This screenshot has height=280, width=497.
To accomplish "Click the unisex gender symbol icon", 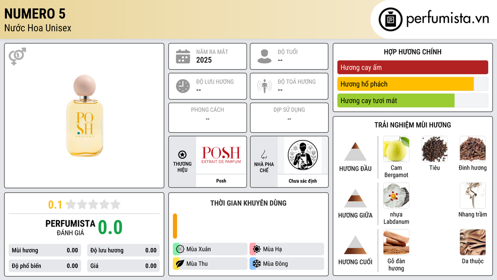I will tap(17, 56).
